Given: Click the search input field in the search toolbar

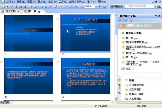Looking at the screenshot, I should [139, 6].
